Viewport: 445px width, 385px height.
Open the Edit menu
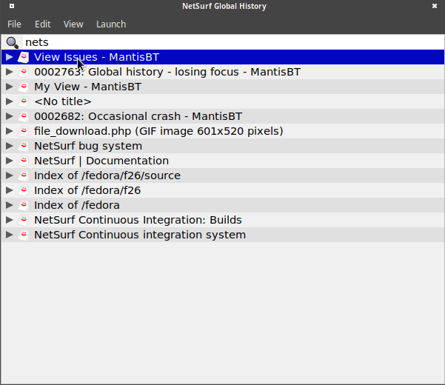click(x=42, y=24)
